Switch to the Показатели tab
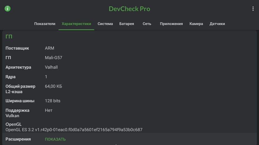 point(45,24)
